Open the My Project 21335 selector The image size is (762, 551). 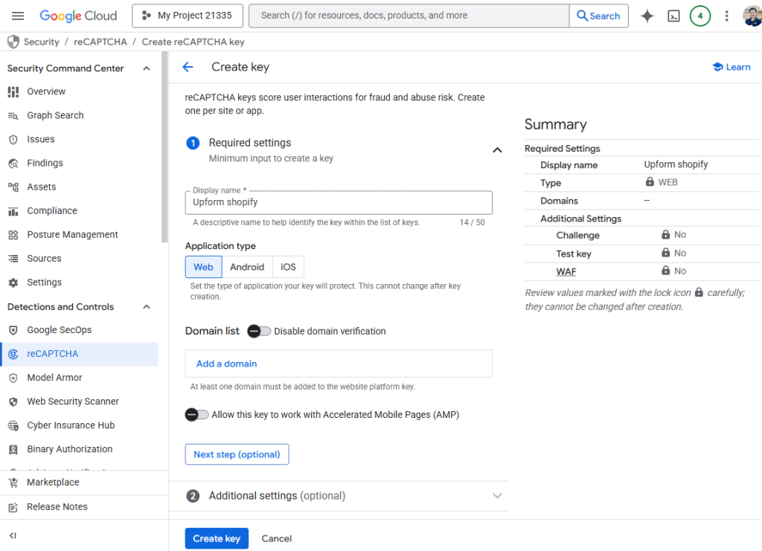[x=188, y=16]
